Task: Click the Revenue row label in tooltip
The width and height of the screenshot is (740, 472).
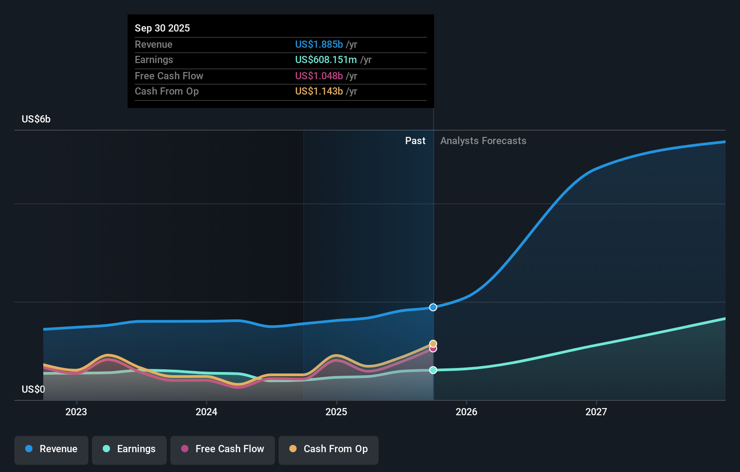Action: (154, 45)
